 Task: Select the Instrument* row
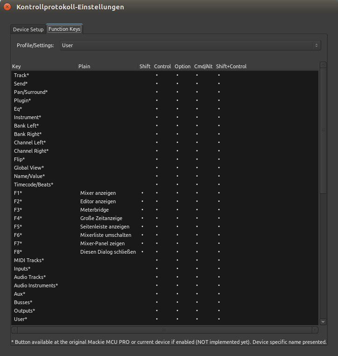[x=165, y=117]
